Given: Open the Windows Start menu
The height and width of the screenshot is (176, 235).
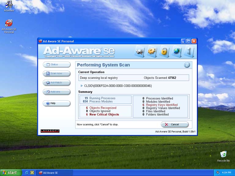Looking at the screenshot, I should [x=11, y=173].
